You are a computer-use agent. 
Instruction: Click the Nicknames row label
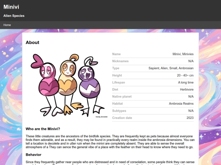click(120, 61)
